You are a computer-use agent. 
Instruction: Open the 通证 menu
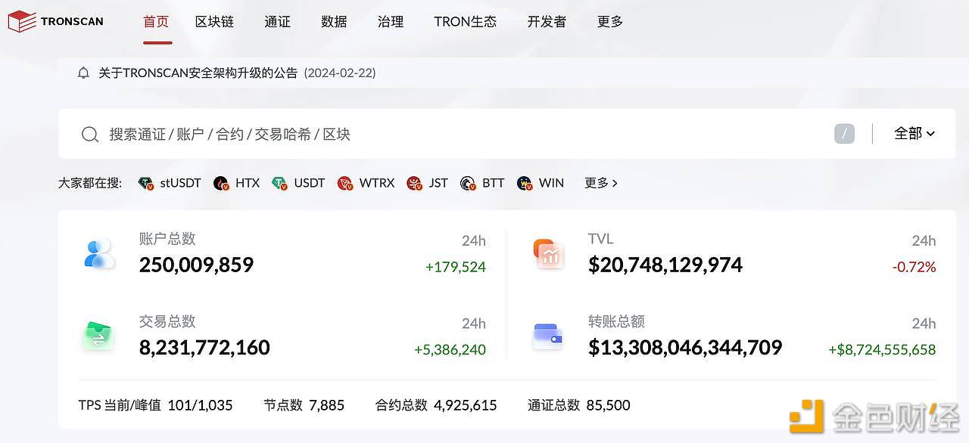[x=278, y=22]
